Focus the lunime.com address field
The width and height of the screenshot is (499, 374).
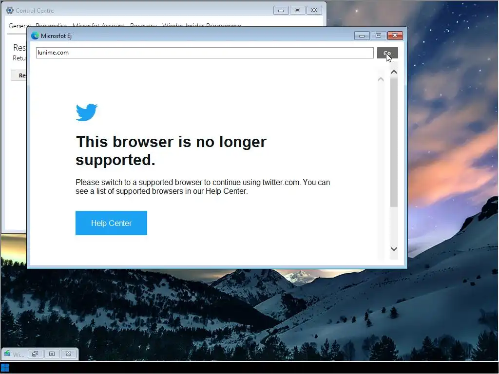[x=205, y=53]
